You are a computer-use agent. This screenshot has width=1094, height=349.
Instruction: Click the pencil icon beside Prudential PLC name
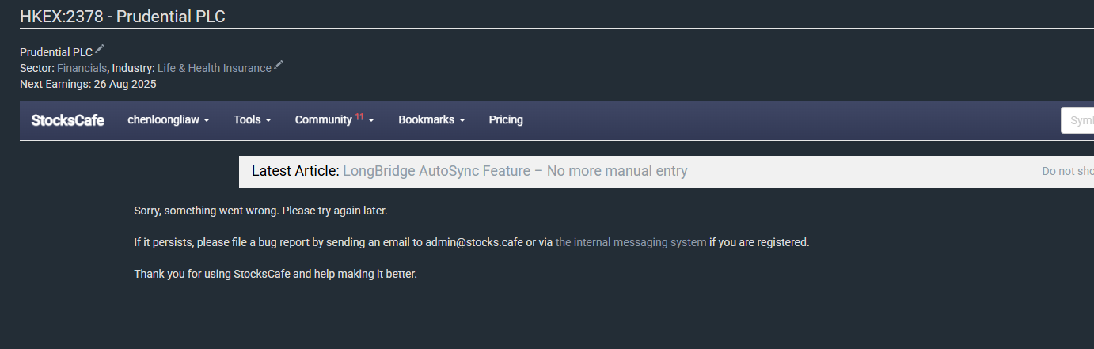100,49
